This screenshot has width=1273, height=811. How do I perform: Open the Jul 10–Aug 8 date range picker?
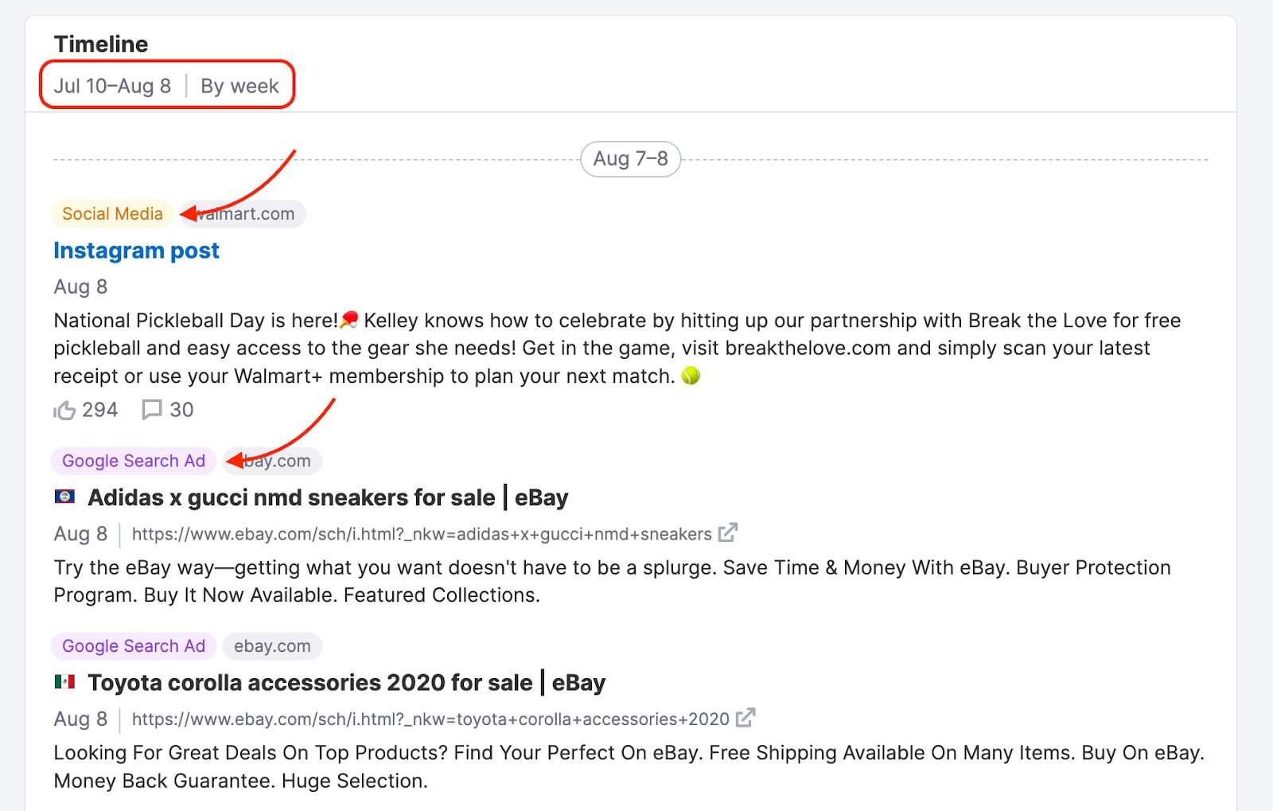(113, 85)
